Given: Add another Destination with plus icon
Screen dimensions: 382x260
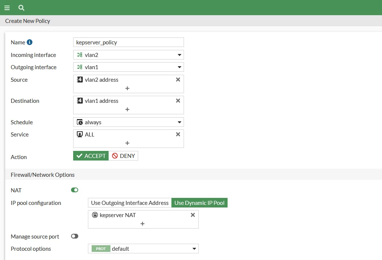Looking at the screenshot, I should click(127, 109).
